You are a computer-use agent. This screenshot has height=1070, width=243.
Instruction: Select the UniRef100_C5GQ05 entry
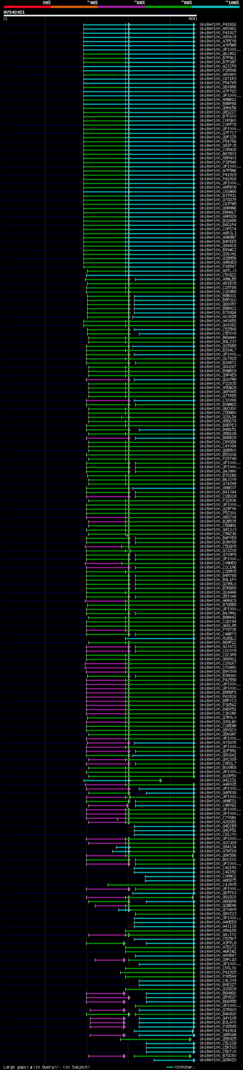[x=218, y=546]
